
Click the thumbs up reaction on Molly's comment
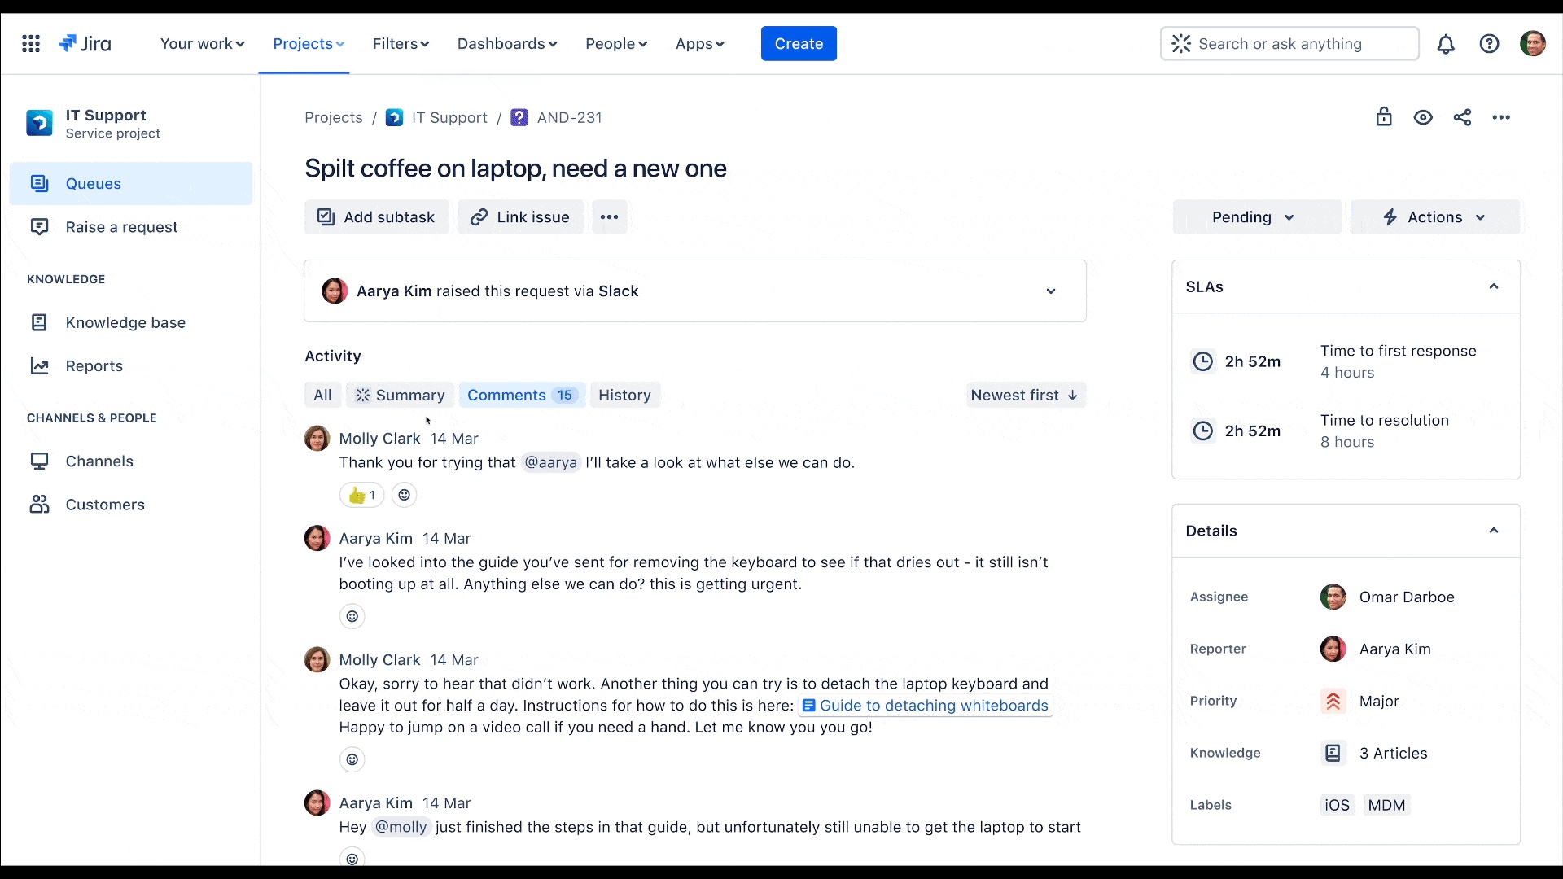click(361, 495)
